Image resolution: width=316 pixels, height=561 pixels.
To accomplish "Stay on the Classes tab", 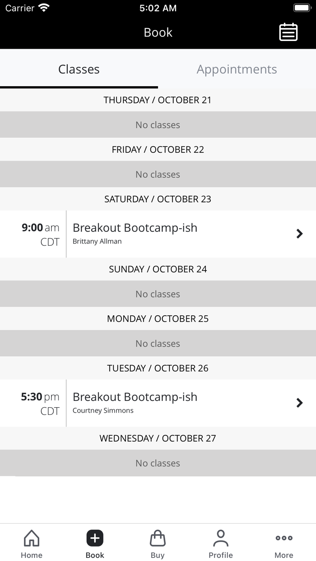I will coord(79,69).
